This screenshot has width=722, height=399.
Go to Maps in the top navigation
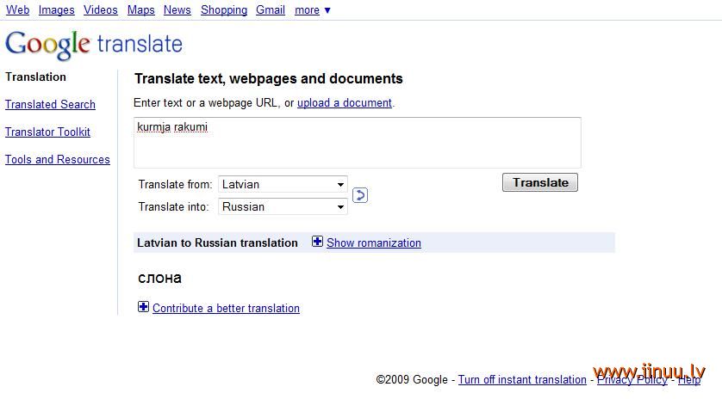pyautogui.click(x=141, y=10)
